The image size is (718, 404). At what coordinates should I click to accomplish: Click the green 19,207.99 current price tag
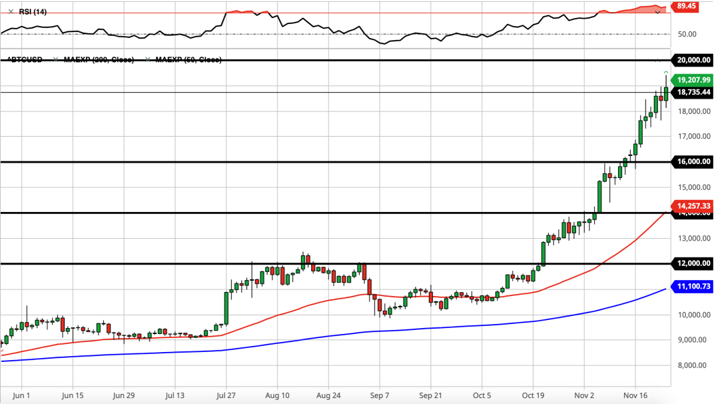tap(693, 80)
